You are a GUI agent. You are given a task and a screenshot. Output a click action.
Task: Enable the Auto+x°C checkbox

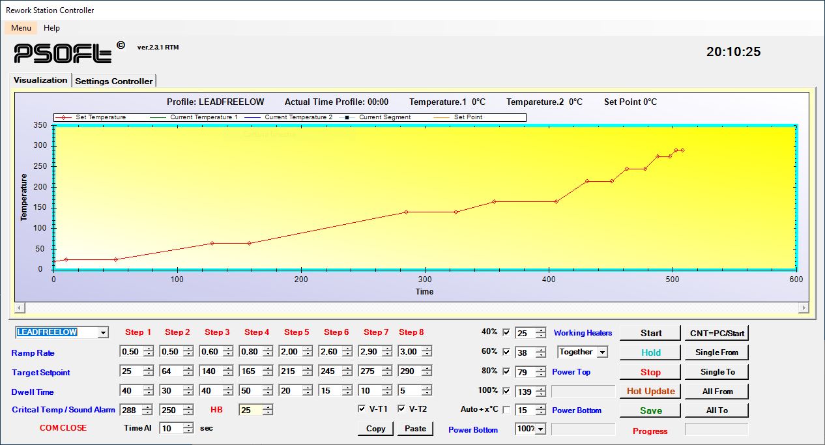tap(506, 410)
